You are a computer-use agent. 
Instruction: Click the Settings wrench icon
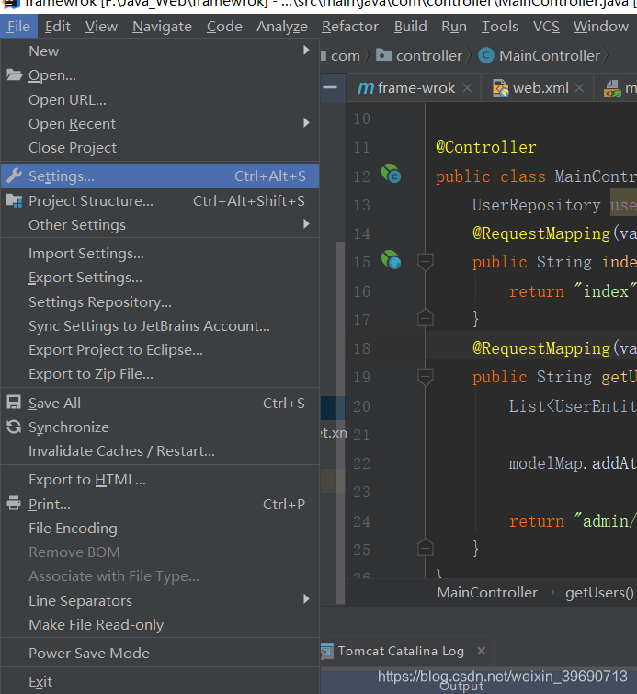[x=14, y=176]
